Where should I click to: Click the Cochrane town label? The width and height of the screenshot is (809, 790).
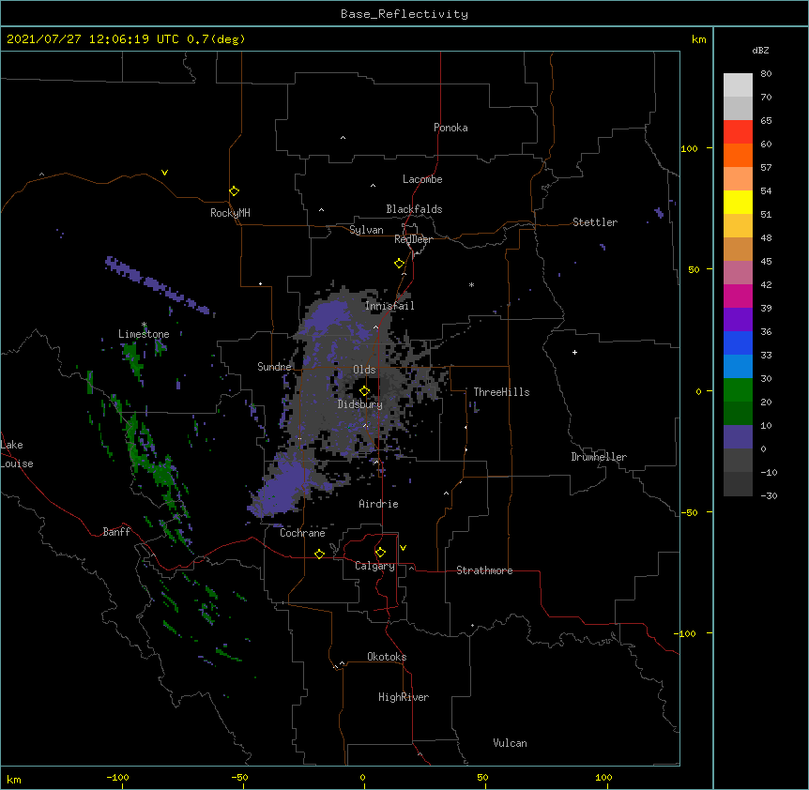[302, 533]
